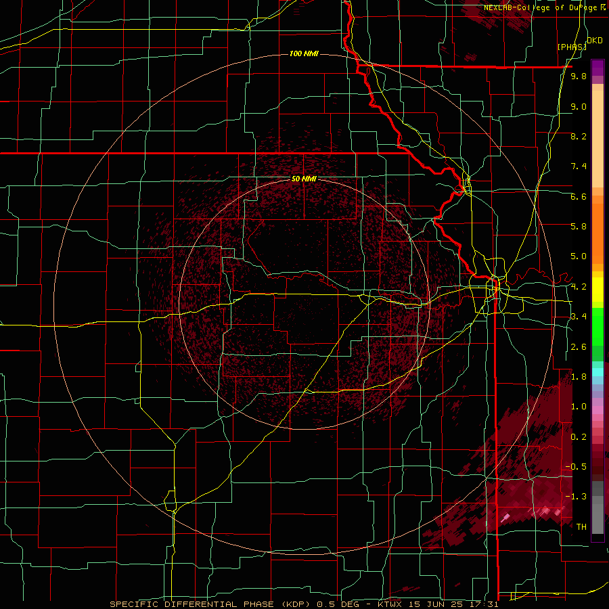
Task: Pick the cyan color bar segment
Action: click(597, 372)
